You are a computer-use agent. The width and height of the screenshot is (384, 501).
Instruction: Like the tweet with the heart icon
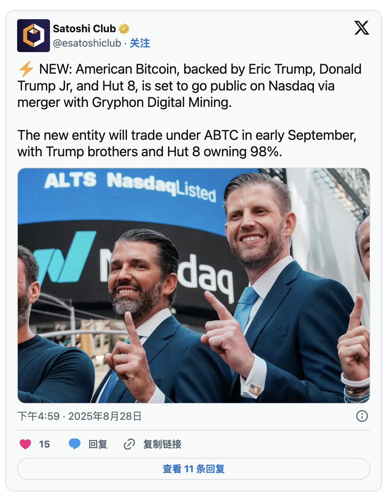[x=25, y=444]
